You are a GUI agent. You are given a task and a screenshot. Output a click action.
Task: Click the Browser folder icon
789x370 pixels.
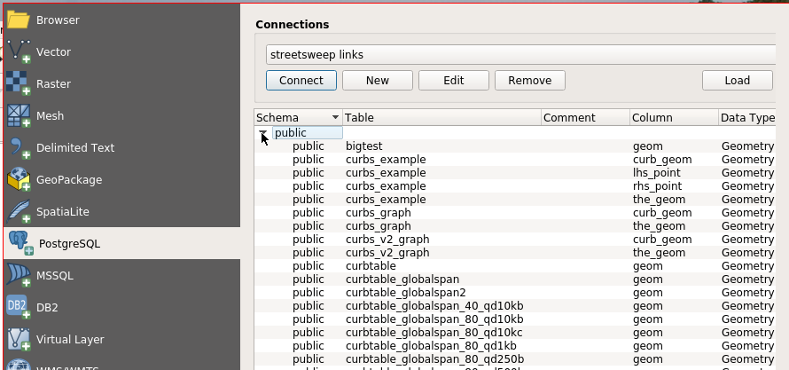[x=19, y=20]
